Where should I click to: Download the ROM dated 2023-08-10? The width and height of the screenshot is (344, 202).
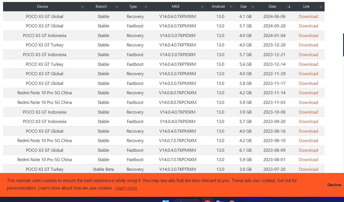pyautogui.click(x=308, y=141)
